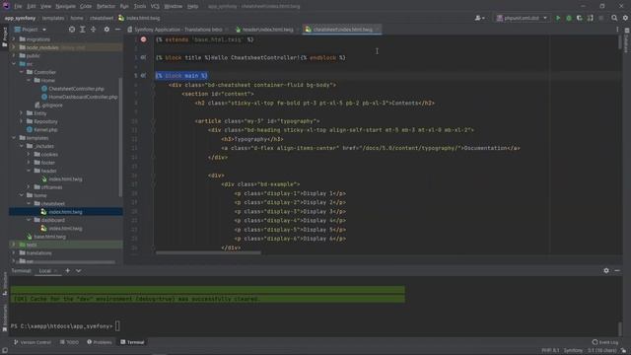The image size is (631, 355).
Task: Click the red error indicator on line 1
Action: (144, 39)
